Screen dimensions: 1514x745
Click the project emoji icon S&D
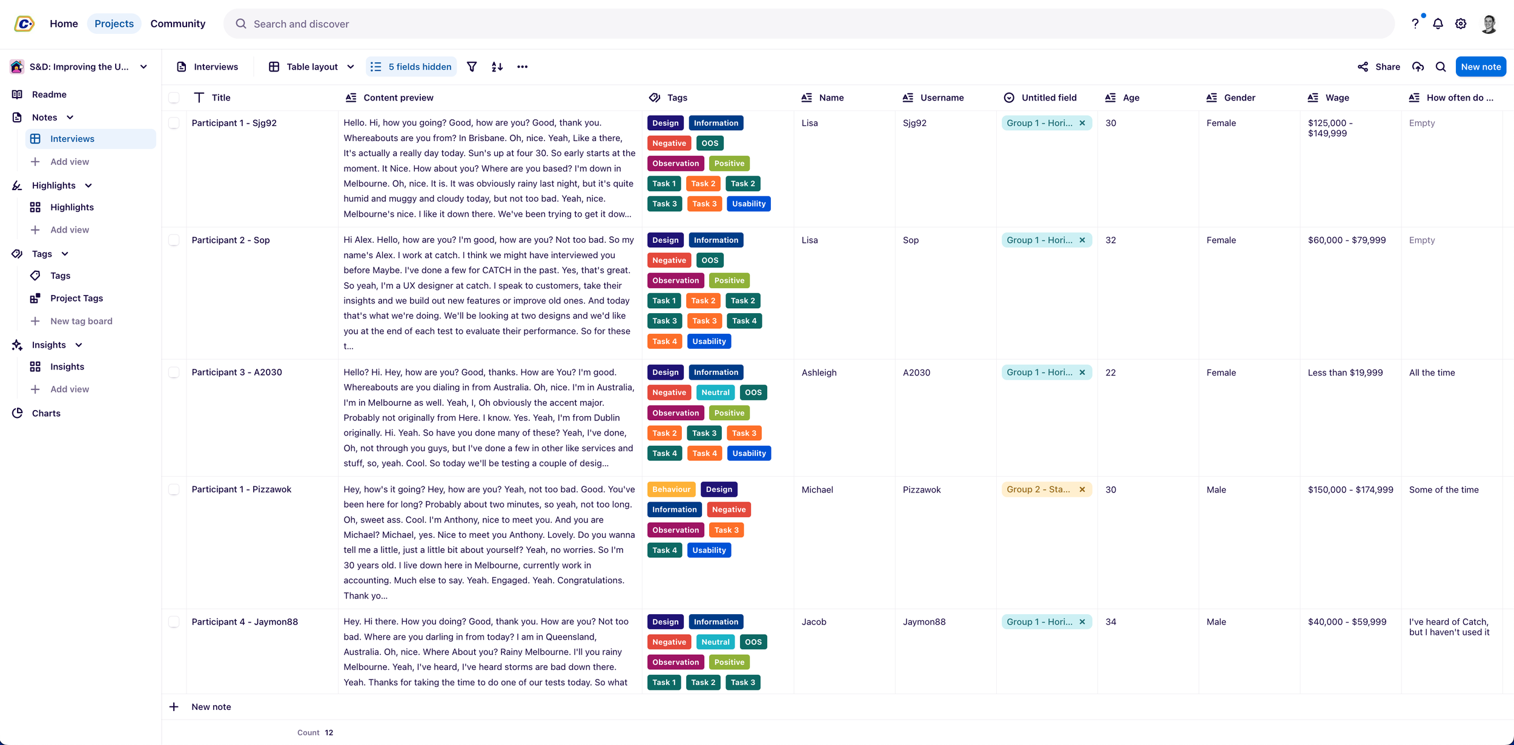pyautogui.click(x=17, y=67)
